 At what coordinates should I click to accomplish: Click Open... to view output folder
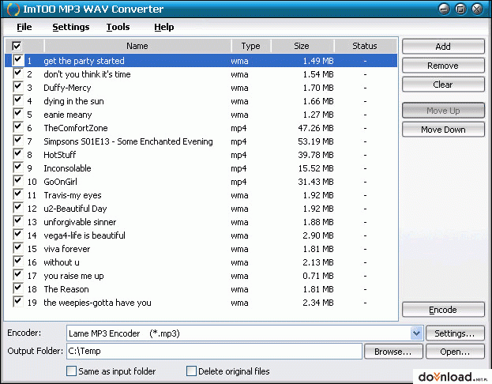tap(455, 352)
